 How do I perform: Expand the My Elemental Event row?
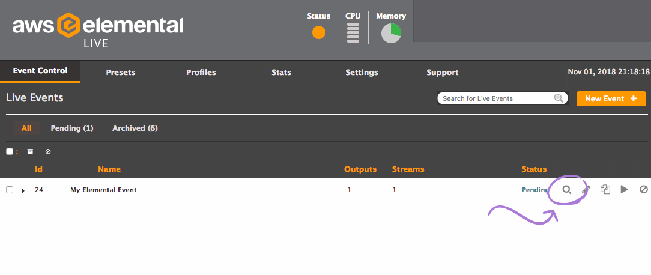point(23,190)
